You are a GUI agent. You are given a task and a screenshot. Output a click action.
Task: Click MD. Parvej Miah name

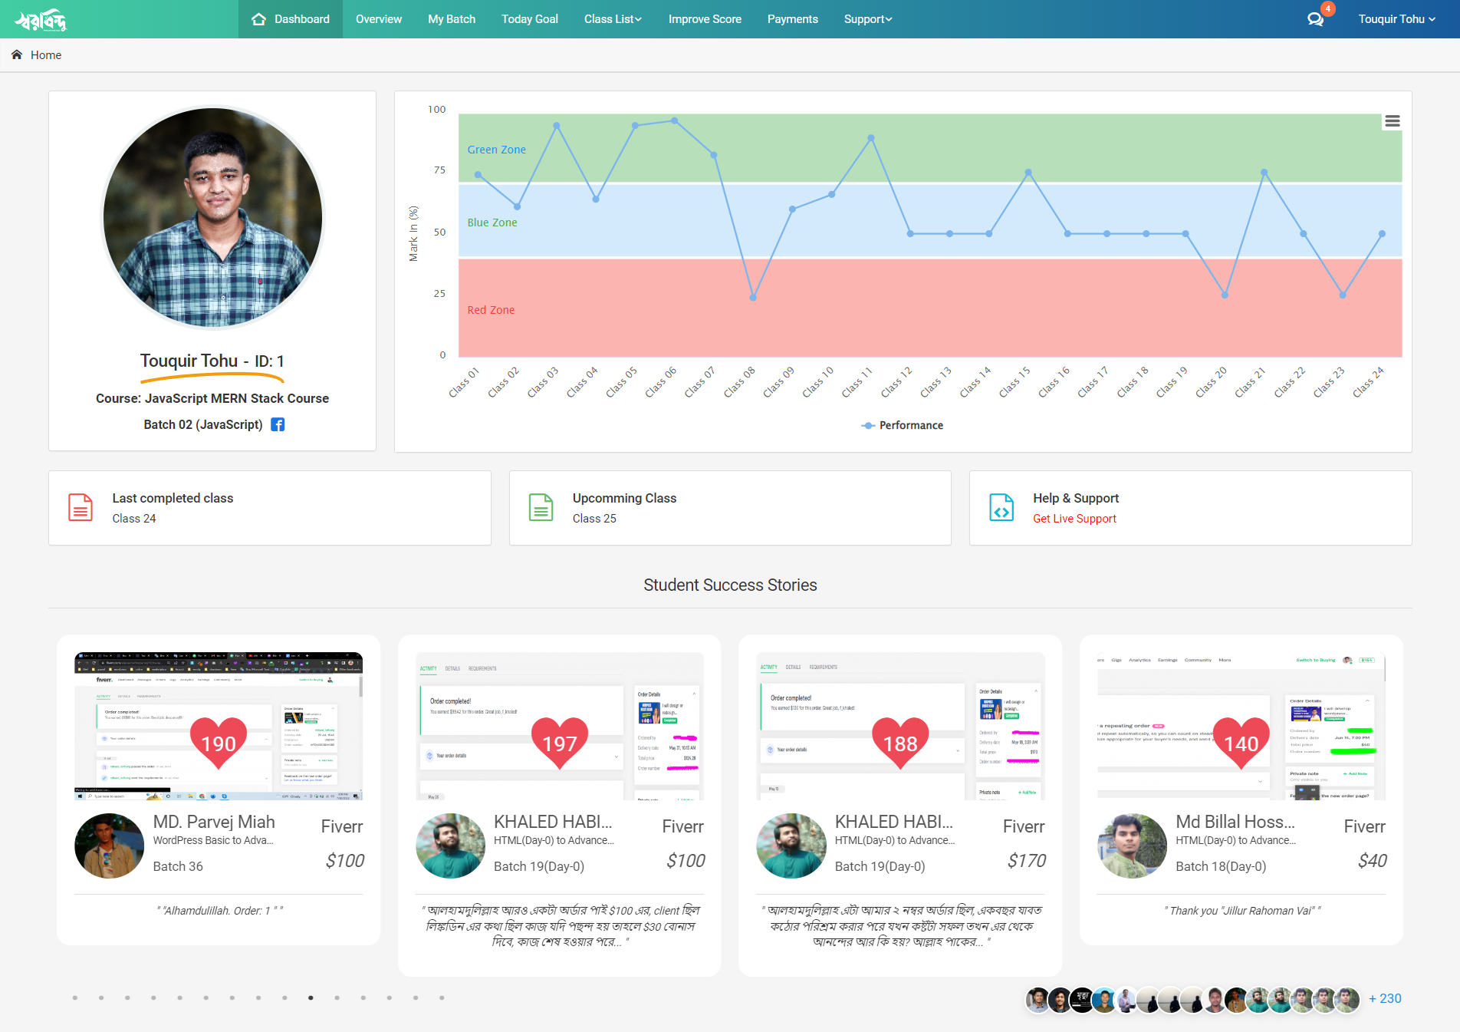(x=214, y=822)
